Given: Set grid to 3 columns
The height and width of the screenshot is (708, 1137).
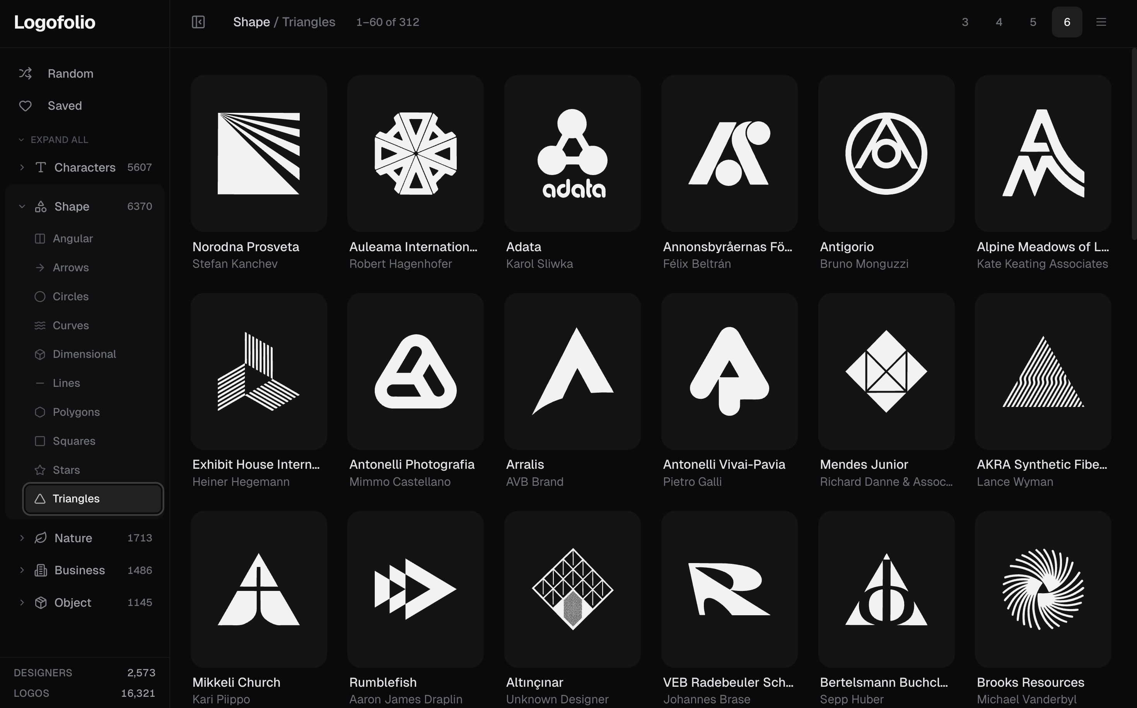Looking at the screenshot, I should pos(965,22).
